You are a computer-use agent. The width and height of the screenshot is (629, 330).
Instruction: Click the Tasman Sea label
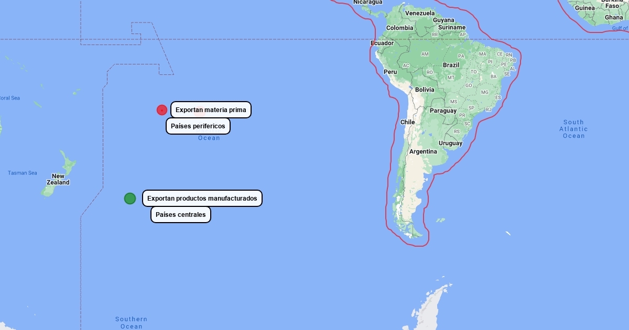click(23, 173)
